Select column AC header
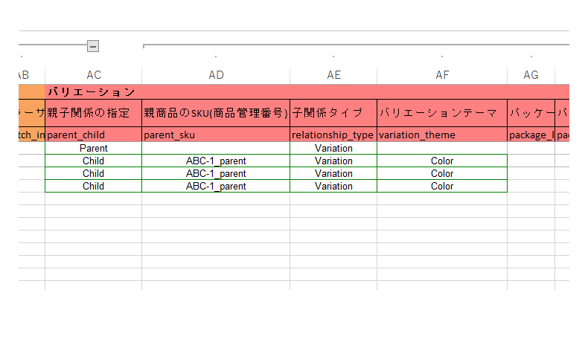The height and width of the screenshot is (339, 585). 93,75
